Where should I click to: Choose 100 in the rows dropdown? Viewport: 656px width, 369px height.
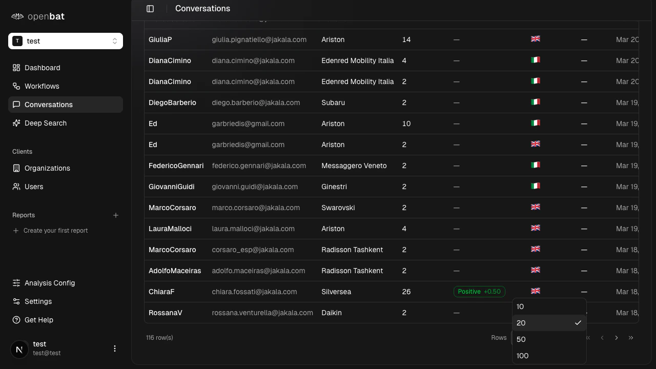pos(522,356)
